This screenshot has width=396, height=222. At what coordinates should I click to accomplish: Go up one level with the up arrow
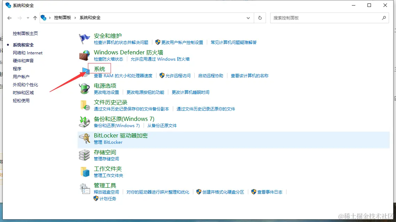(35, 18)
